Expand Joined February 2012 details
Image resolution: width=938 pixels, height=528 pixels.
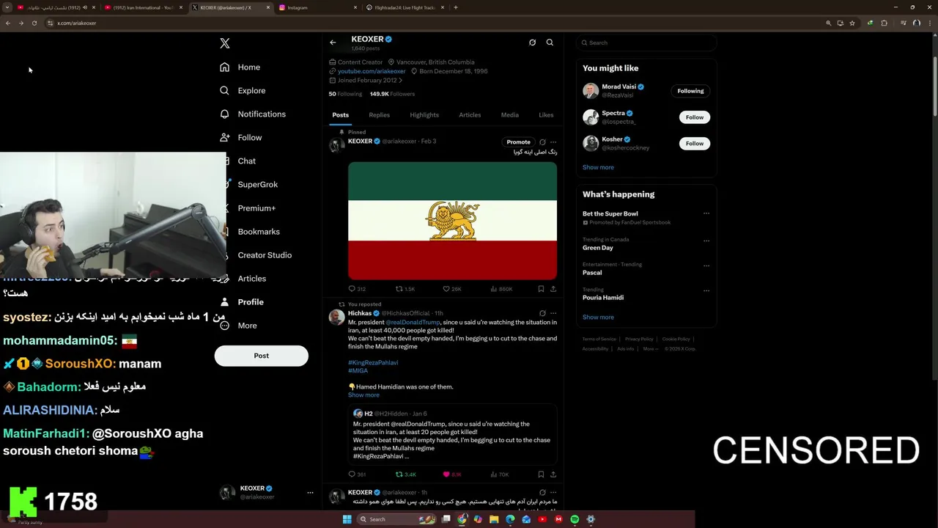[x=366, y=80]
